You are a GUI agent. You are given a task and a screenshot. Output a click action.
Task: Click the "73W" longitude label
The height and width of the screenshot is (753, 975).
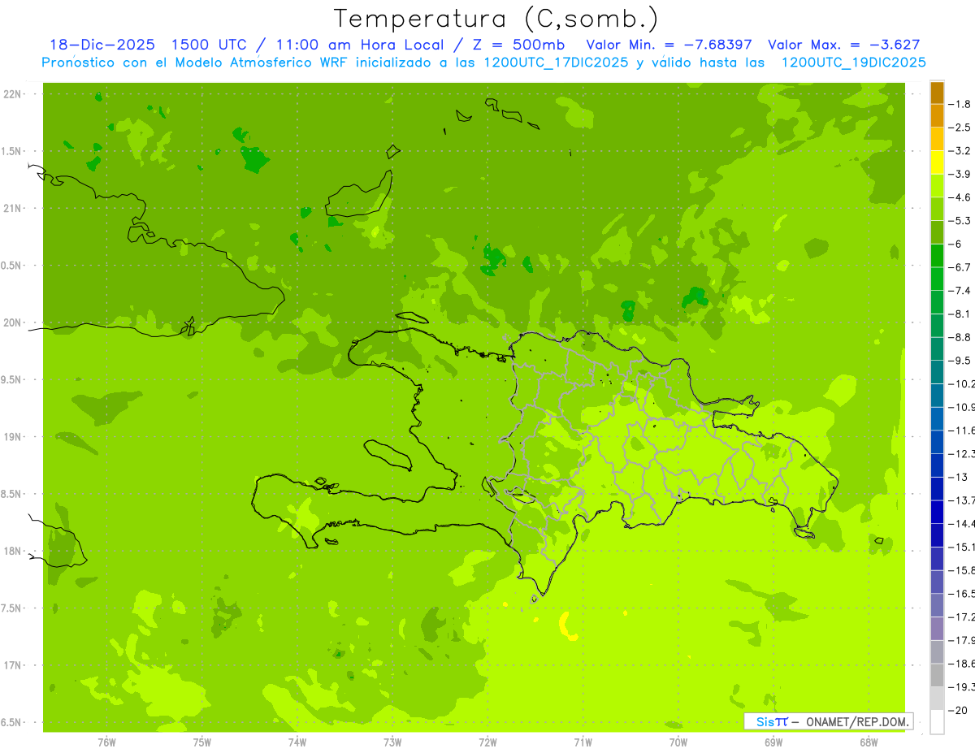tap(392, 742)
